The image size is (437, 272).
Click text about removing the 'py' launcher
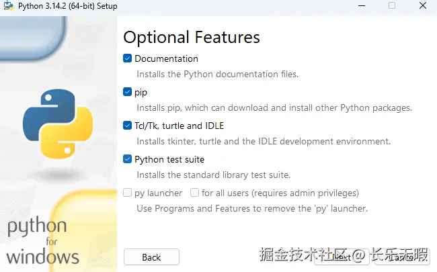[252, 208]
